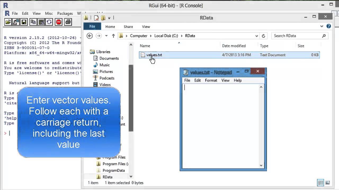Open Notepad View menu

(225, 80)
